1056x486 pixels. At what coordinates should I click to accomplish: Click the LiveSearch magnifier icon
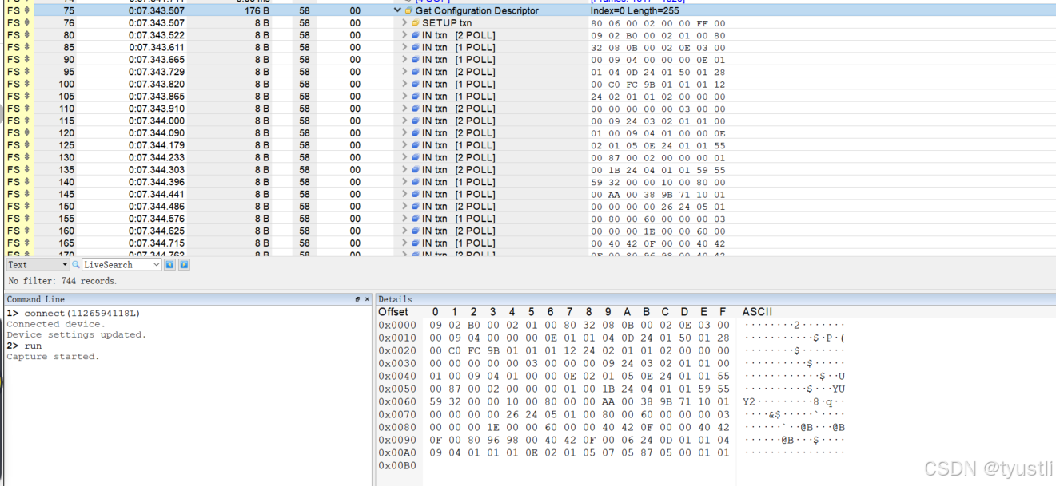(76, 264)
